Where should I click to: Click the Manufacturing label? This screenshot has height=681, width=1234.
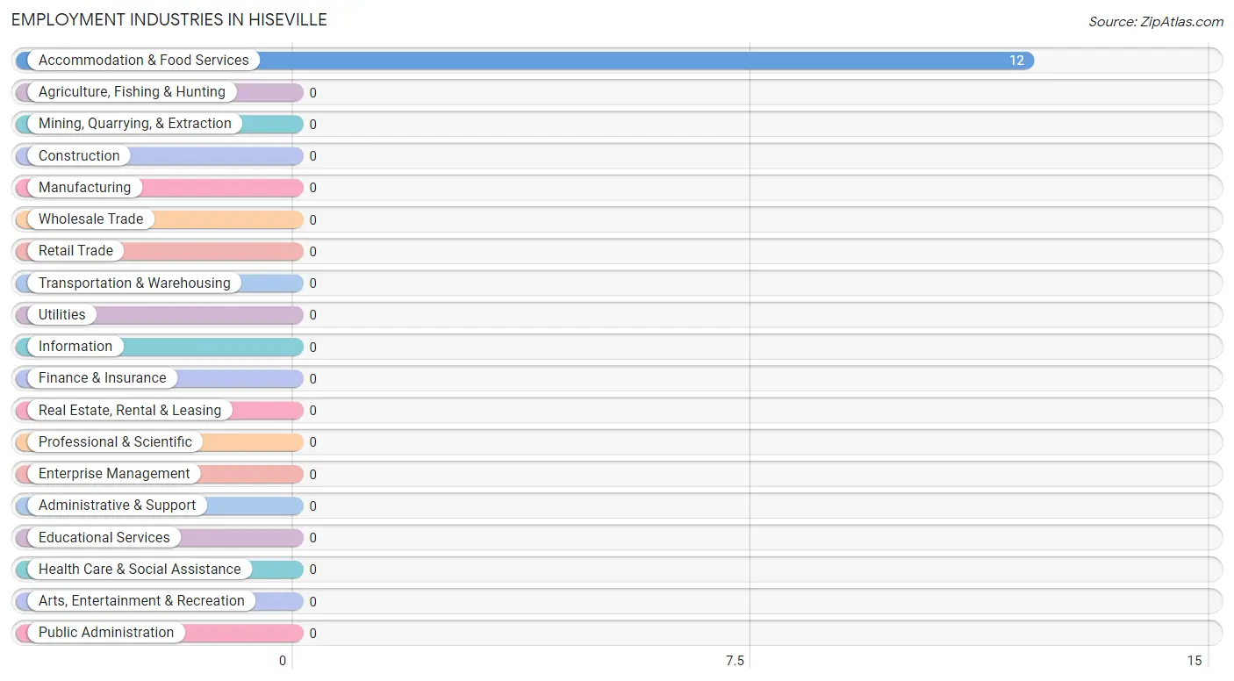[84, 188]
